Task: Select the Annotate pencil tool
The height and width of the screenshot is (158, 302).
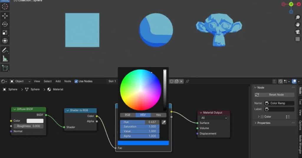Action: tap(5, 50)
